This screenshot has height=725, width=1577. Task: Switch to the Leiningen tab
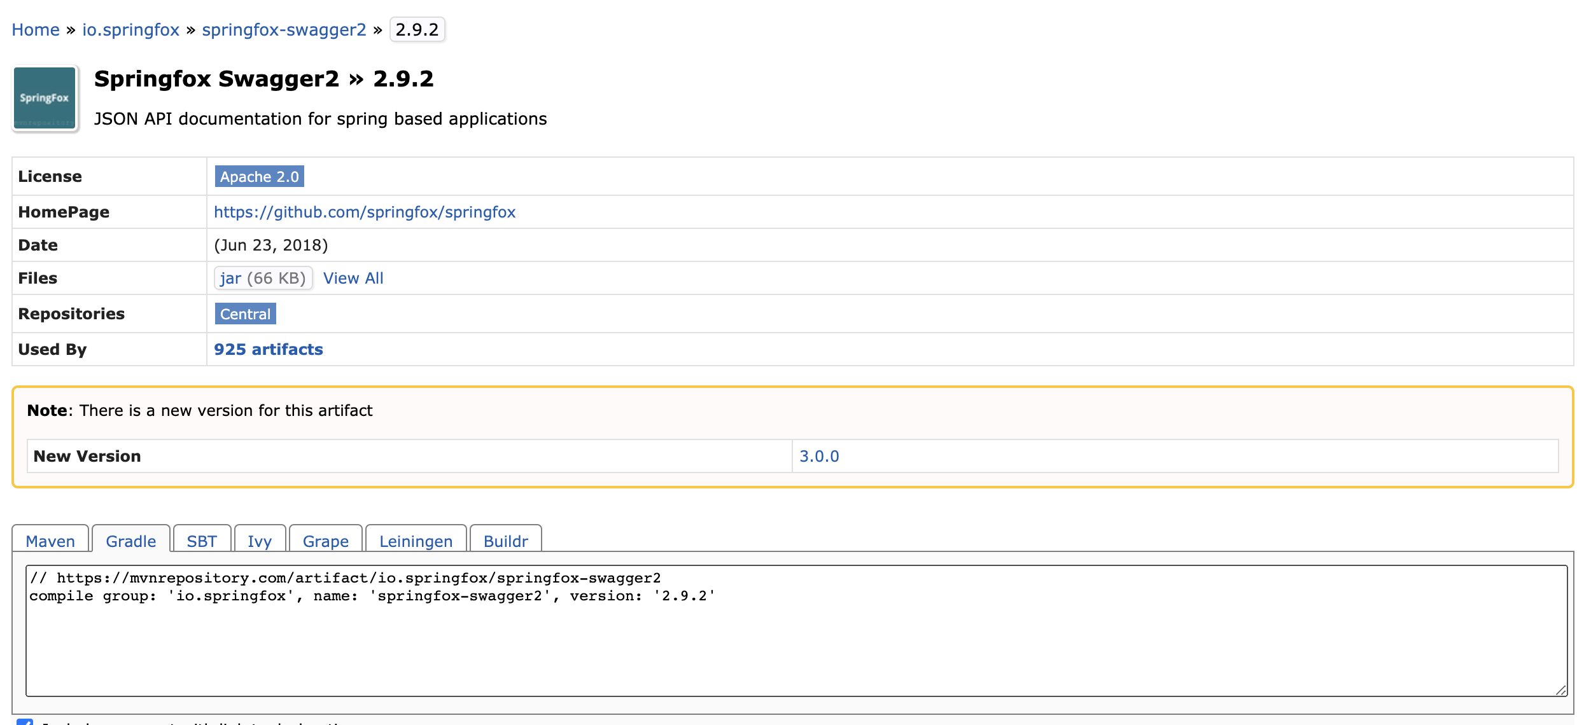pyautogui.click(x=416, y=541)
